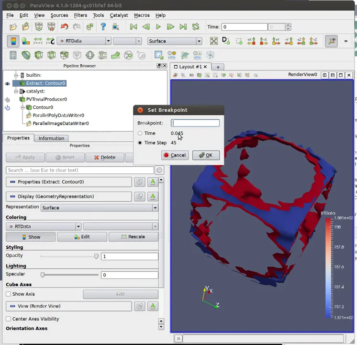This screenshot has width=357, height=345.
Task: Toggle the Contour0 extraction icon
Action: click(7, 108)
